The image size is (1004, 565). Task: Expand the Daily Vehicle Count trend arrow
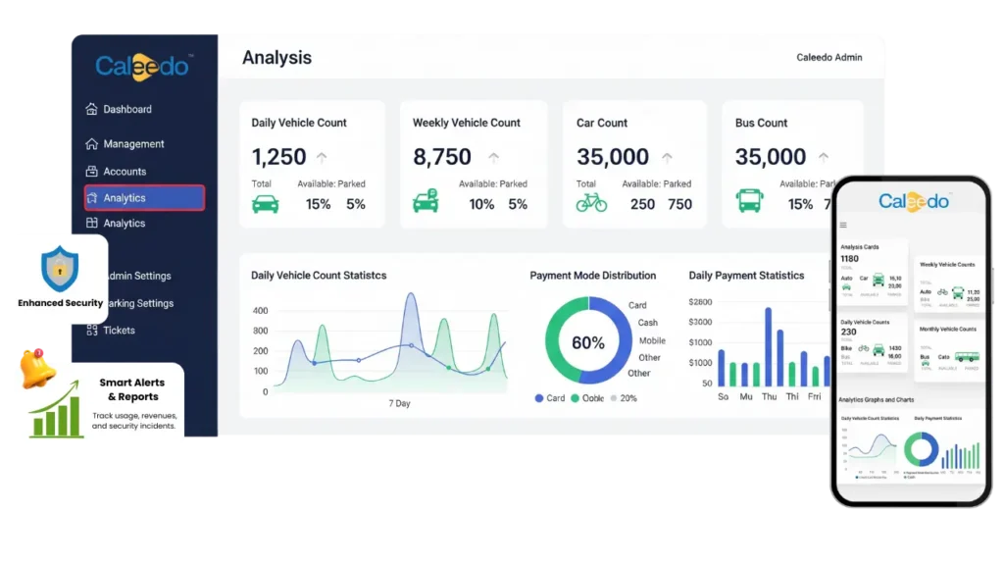click(x=322, y=156)
